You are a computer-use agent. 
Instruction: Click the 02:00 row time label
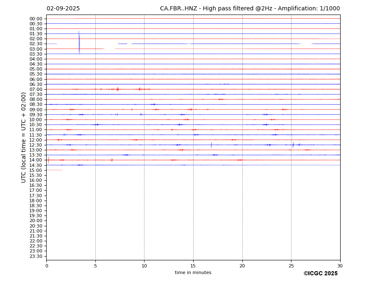coord(36,39)
